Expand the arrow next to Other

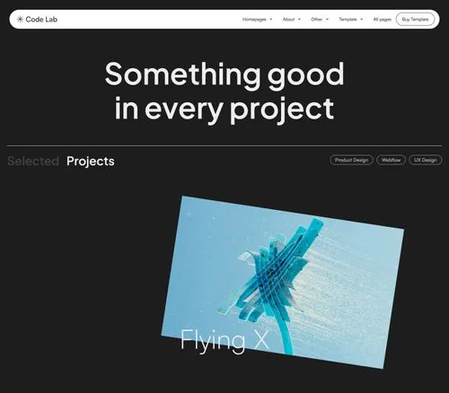(327, 20)
